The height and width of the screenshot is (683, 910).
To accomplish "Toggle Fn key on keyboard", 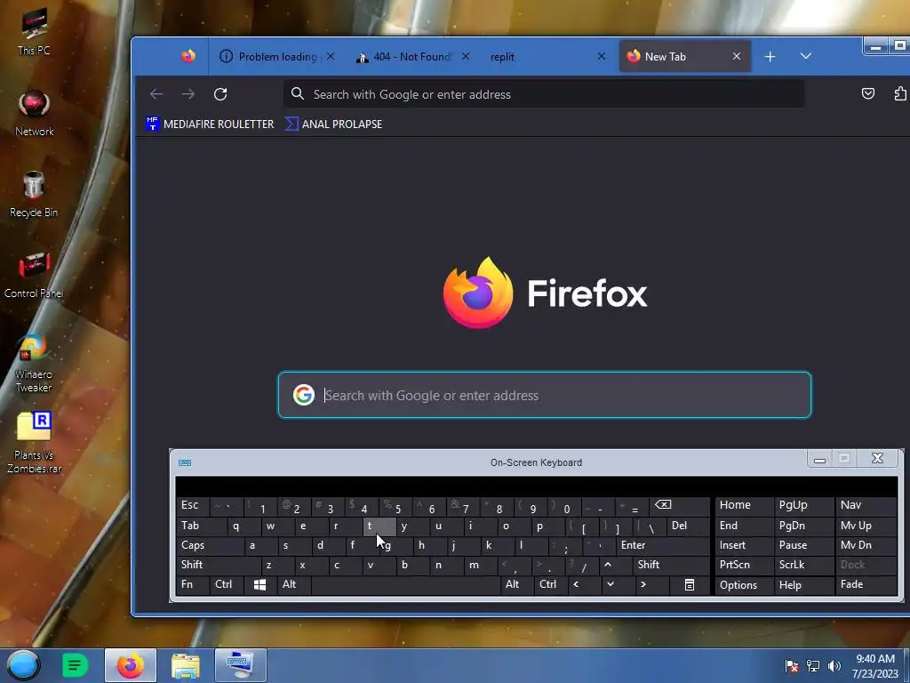I will [192, 585].
